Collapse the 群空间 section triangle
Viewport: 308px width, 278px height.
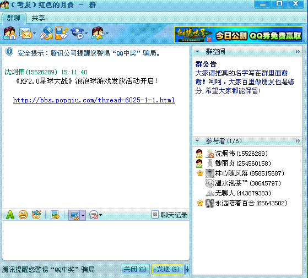point(197,52)
